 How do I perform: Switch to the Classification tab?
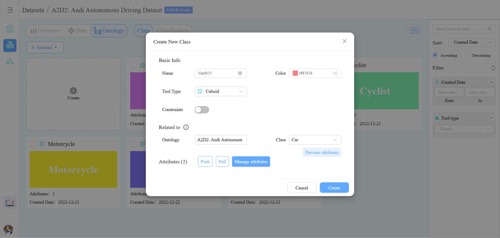[x=172, y=31]
